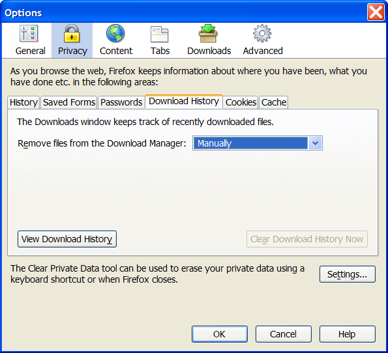Switch to the Cache tab
This screenshot has width=388, height=353.
pos(274,102)
